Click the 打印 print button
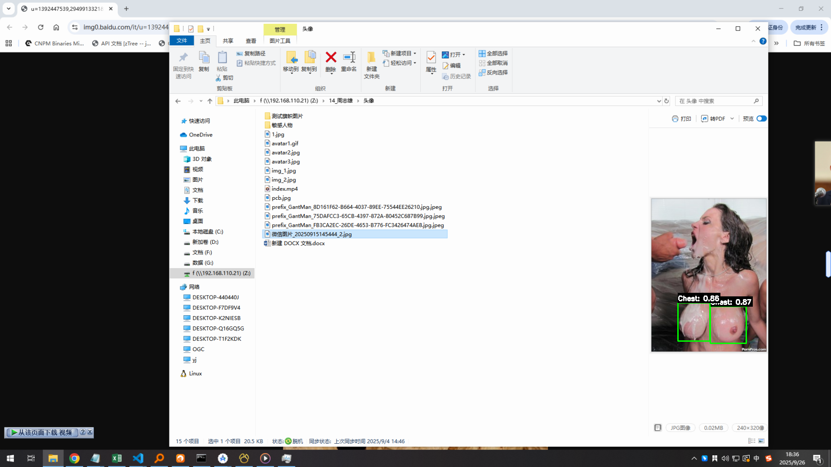 [681, 119]
